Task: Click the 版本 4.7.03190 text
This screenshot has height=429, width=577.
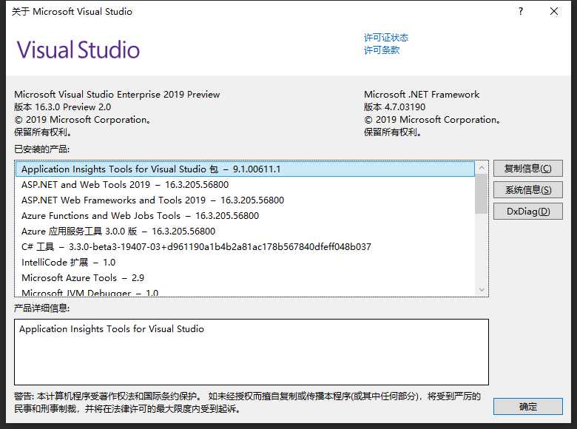Action: coord(394,107)
